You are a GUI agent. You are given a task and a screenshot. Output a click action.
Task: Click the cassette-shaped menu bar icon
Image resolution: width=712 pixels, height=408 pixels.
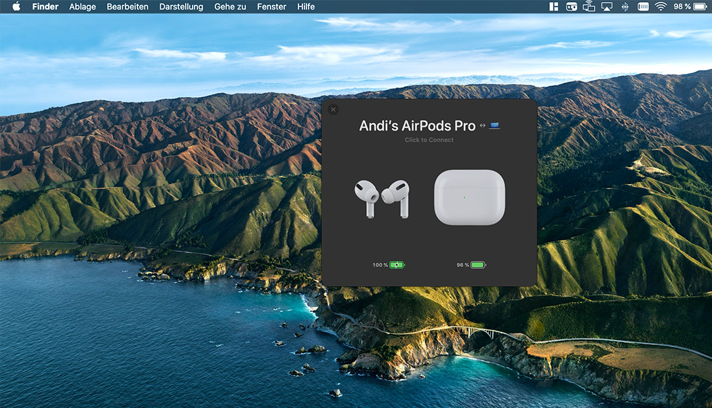point(571,6)
